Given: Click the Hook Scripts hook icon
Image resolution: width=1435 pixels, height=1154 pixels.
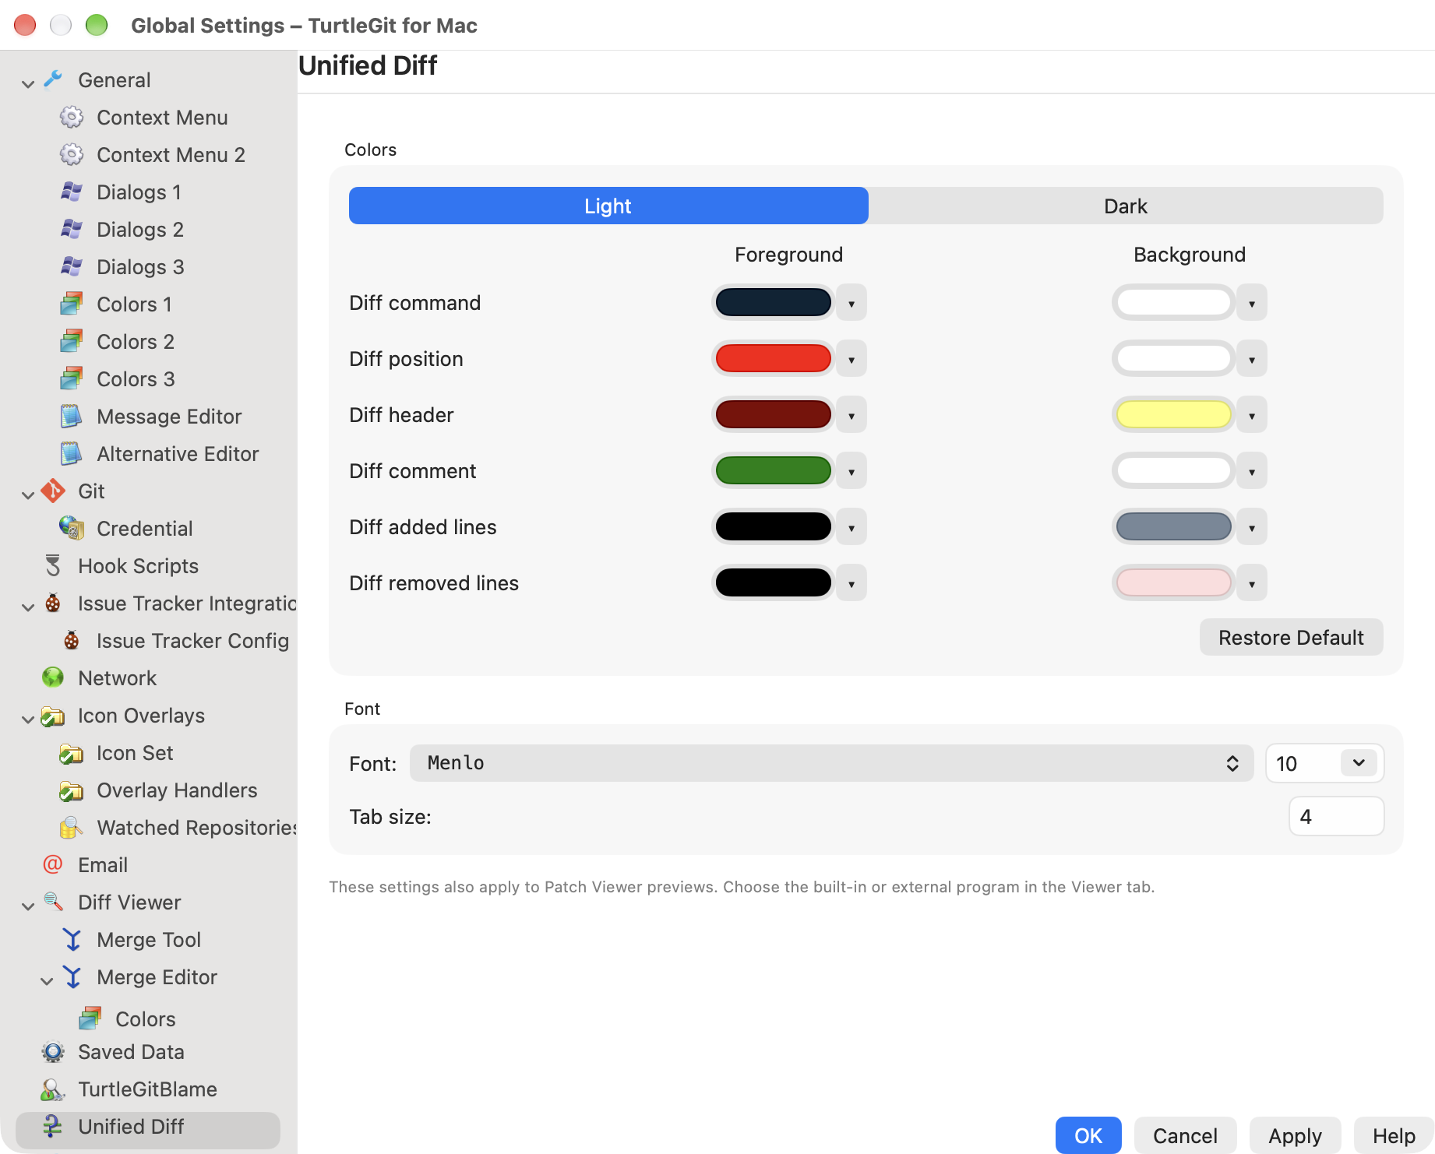Looking at the screenshot, I should [x=53, y=565].
